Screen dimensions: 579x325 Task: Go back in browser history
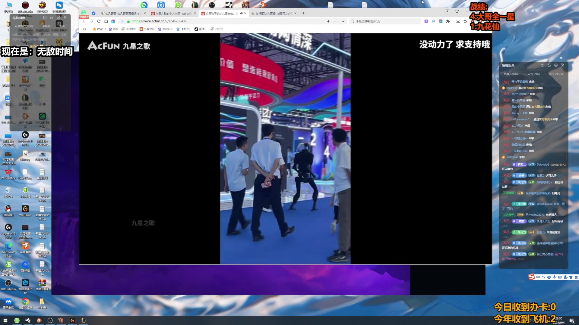(x=84, y=21)
